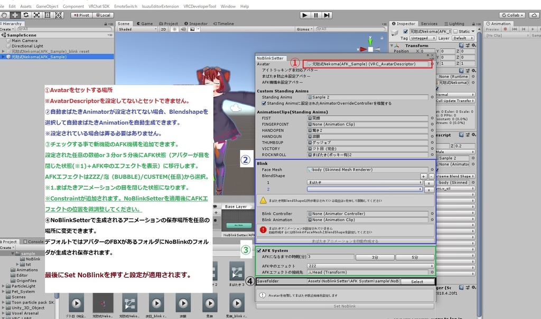Viewport: 541px width, 319px height.
Task: Switch to the Console tab
Action: (x=33, y=242)
